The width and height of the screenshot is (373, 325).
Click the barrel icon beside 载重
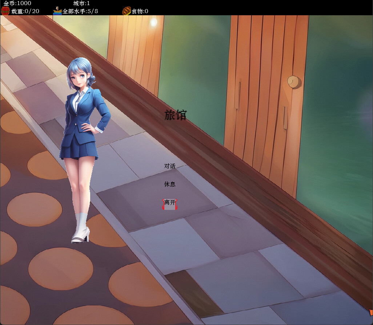click(x=5, y=11)
